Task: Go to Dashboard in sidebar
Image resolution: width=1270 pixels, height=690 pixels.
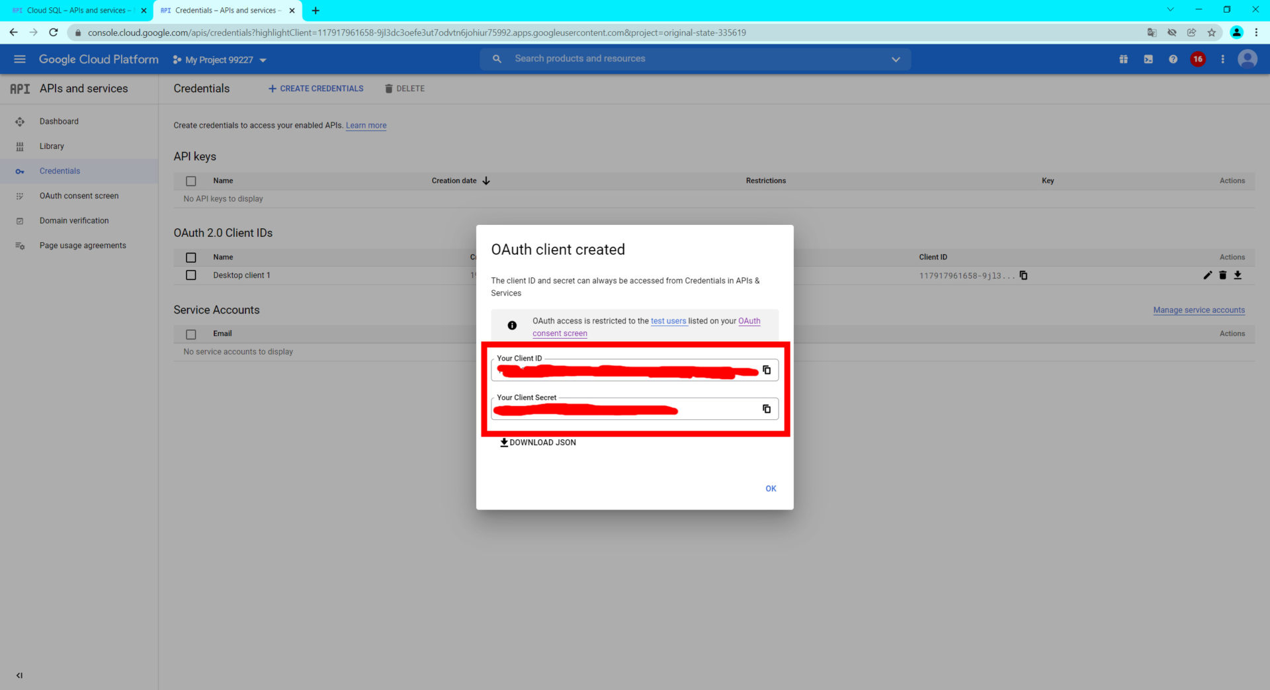Action: [79, 121]
